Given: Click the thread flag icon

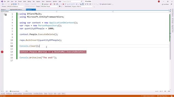Looking at the screenshot, I should [x=60, y=6].
